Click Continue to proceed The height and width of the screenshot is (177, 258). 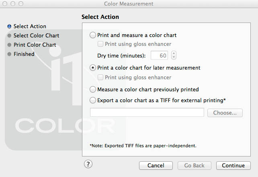pos(233,165)
